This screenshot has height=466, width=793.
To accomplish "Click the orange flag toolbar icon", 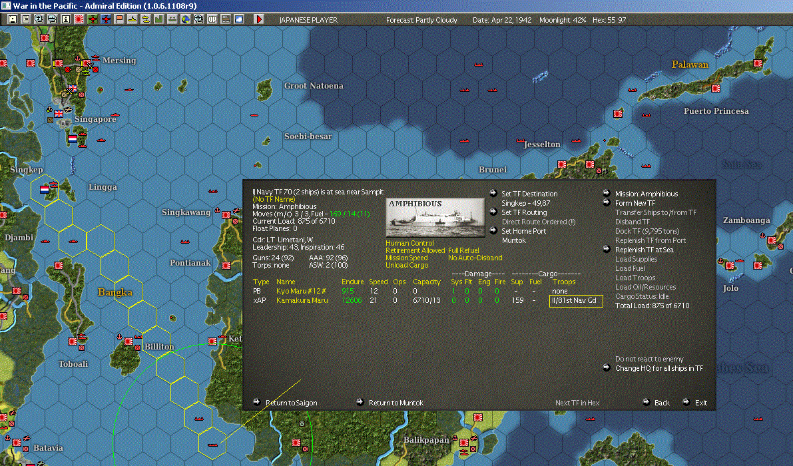I will point(119,19).
